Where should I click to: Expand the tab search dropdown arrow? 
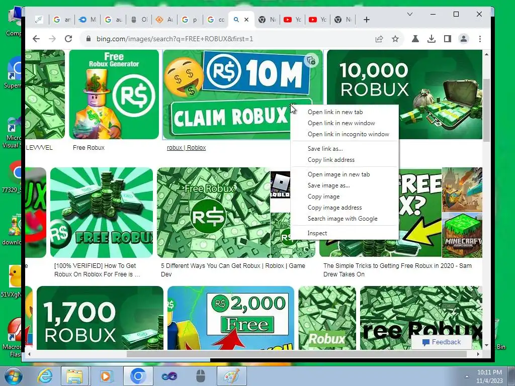(x=409, y=14)
